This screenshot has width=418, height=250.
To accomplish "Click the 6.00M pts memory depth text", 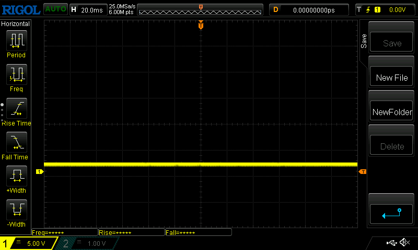I will [121, 12].
